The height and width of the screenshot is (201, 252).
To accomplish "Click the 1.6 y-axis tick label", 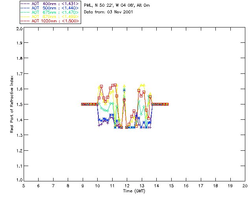I will (x=19, y=89).
